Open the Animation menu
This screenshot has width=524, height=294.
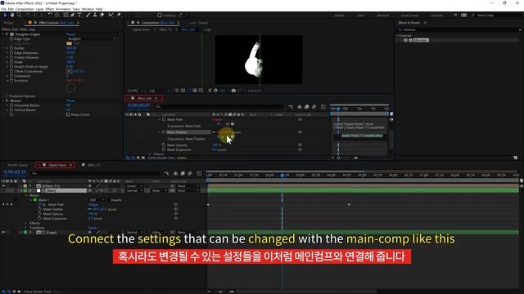pos(63,9)
